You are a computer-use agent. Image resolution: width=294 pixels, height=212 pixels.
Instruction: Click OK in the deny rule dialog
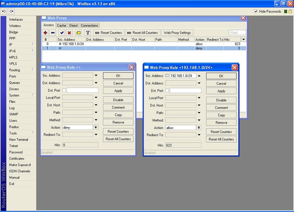(x=118, y=76)
